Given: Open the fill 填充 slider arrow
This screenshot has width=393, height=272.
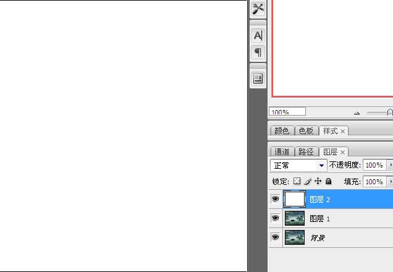Looking at the screenshot, I should click(x=391, y=182).
